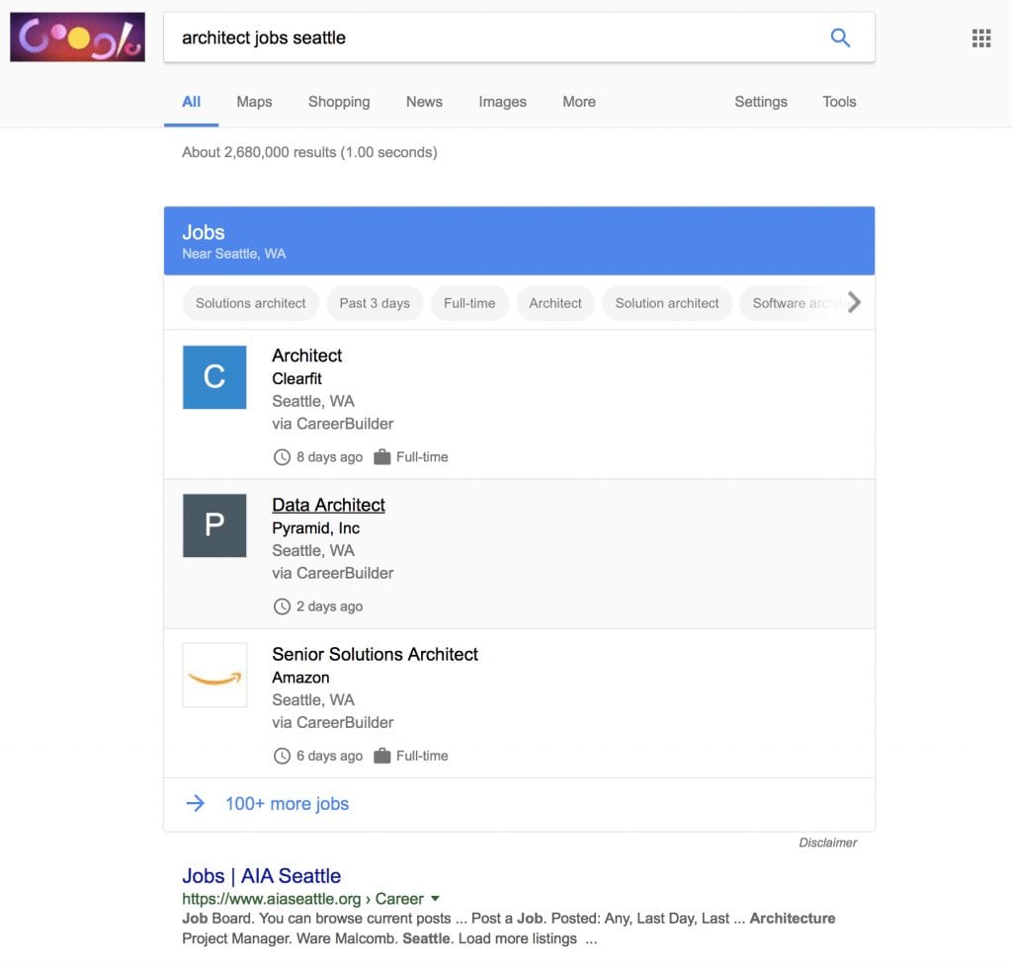The image size is (1012, 966).
Task: Toggle the Solution architect filter chip
Action: (667, 303)
